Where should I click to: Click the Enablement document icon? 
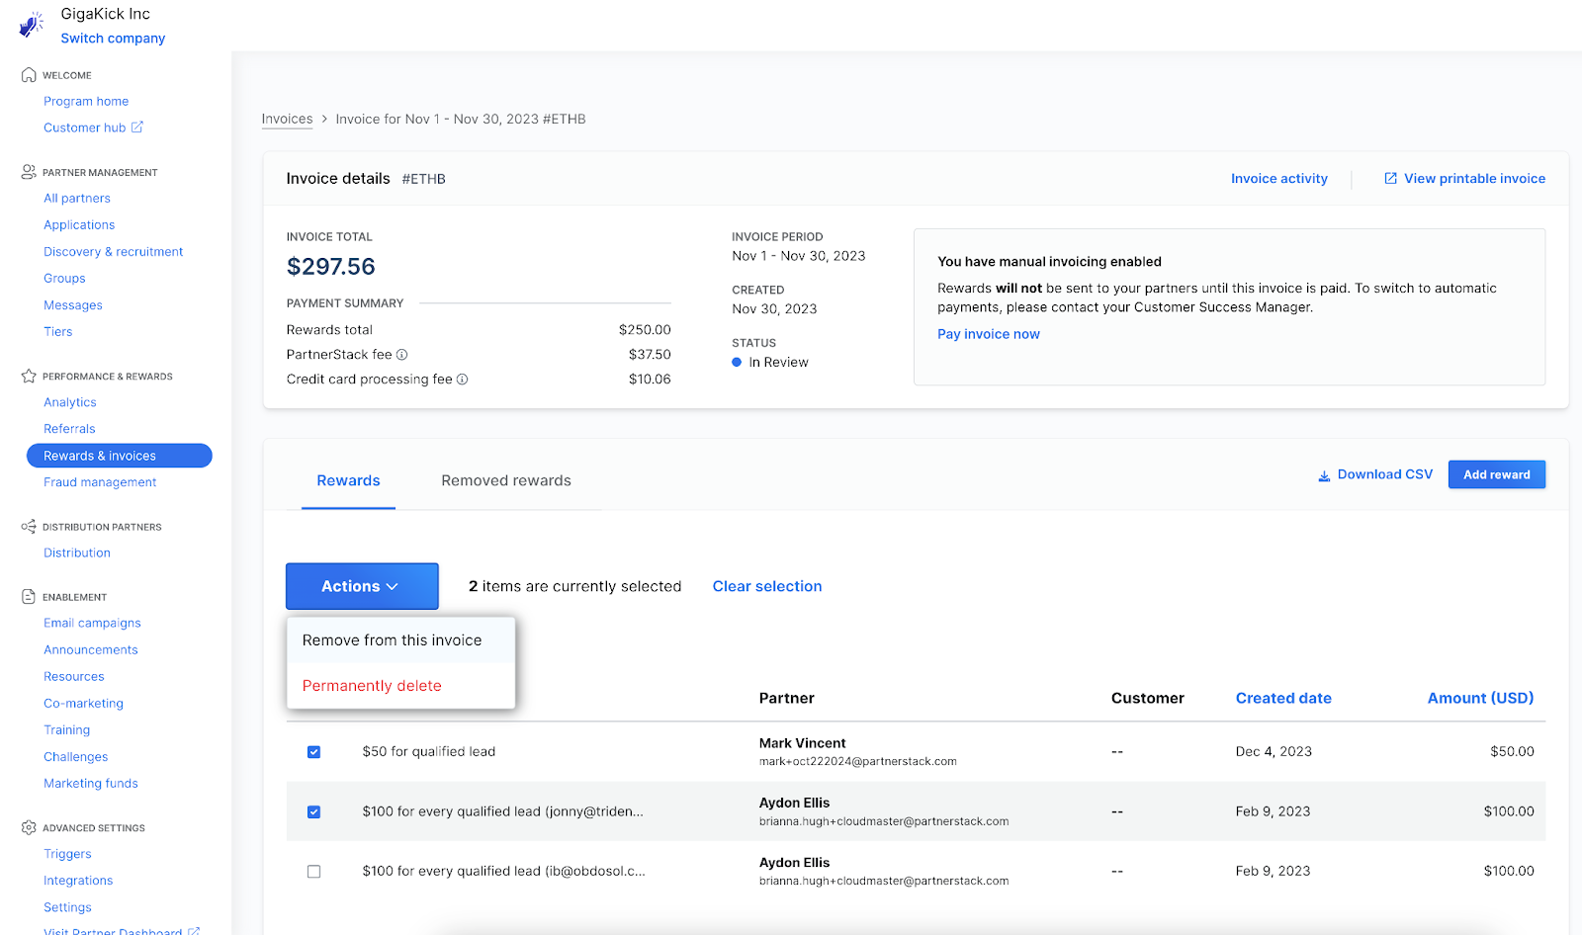[x=29, y=597]
